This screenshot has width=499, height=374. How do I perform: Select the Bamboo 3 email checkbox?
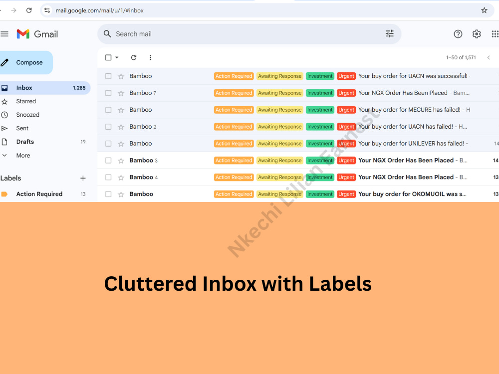point(108,161)
